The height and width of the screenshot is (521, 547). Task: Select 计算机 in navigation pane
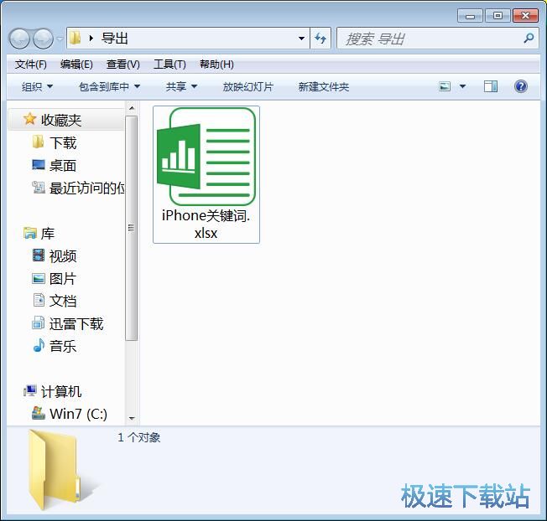[x=61, y=392]
